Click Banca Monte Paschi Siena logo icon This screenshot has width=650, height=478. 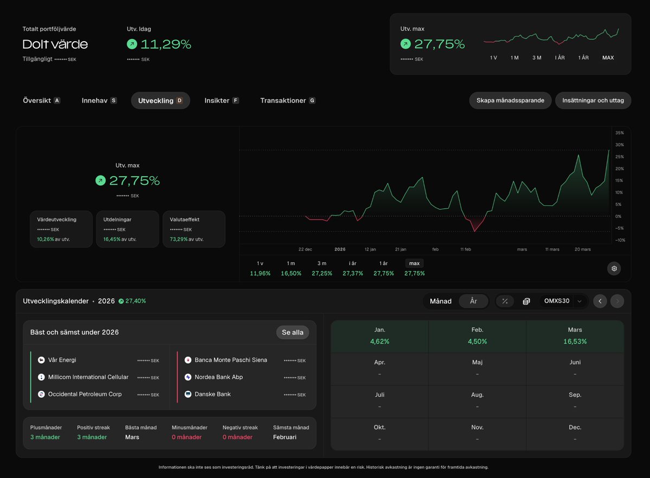(x=188, y=360)
